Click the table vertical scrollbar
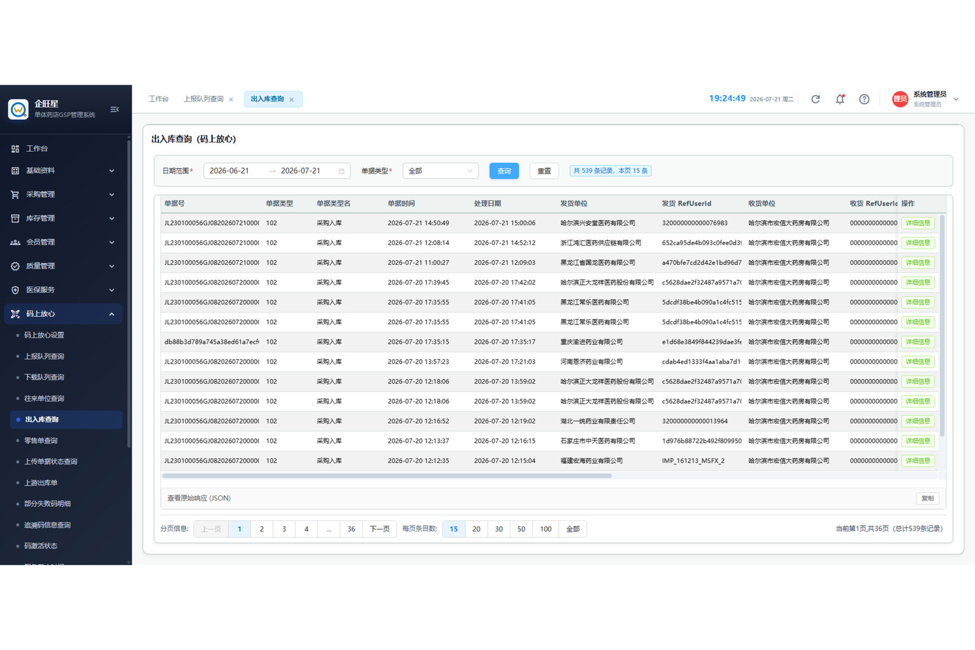This screenshot has height=650, width=975. point(942,326)
